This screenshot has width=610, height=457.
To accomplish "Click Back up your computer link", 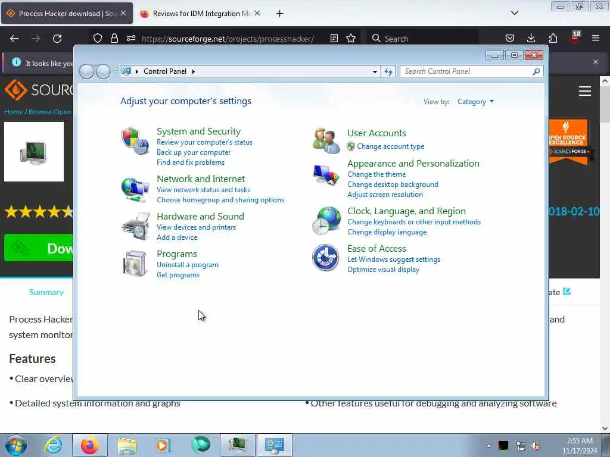I will point(194,152).
